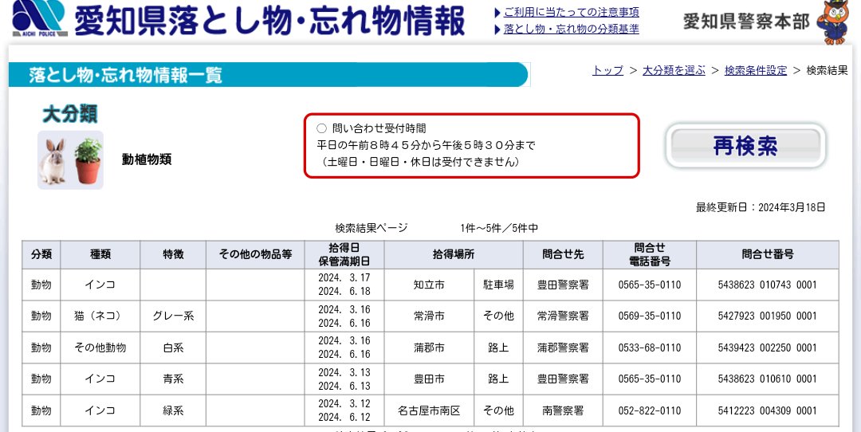This screenshot has height=432, width=861.
Task: Click the 問合せ電話番号 column header
Action: point(650,255)
